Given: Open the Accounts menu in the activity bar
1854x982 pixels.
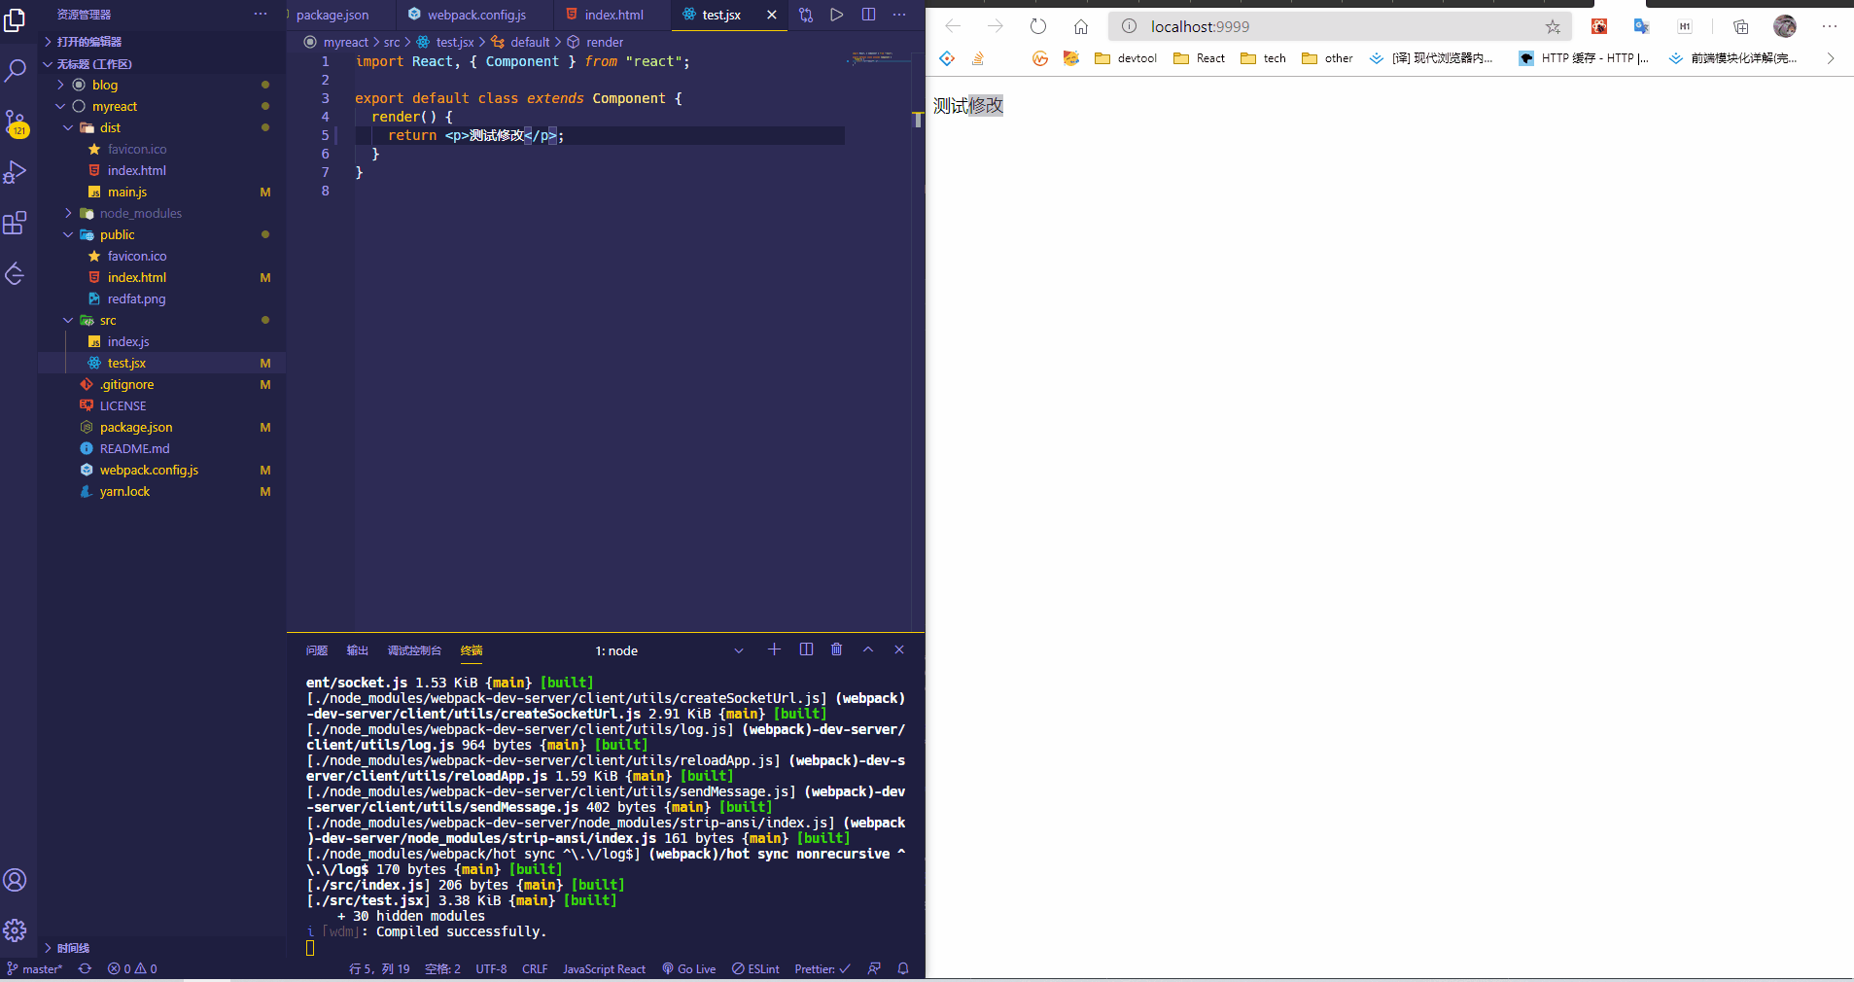Looking at the screenshot, I should point(15,880).
